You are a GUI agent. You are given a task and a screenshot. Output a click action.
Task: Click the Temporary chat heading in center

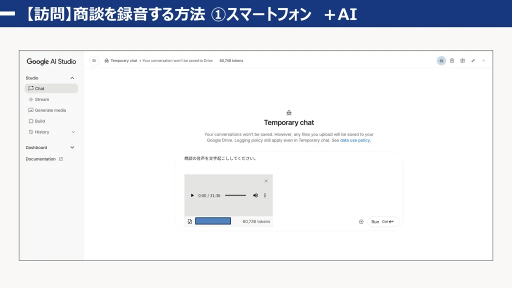289,123
